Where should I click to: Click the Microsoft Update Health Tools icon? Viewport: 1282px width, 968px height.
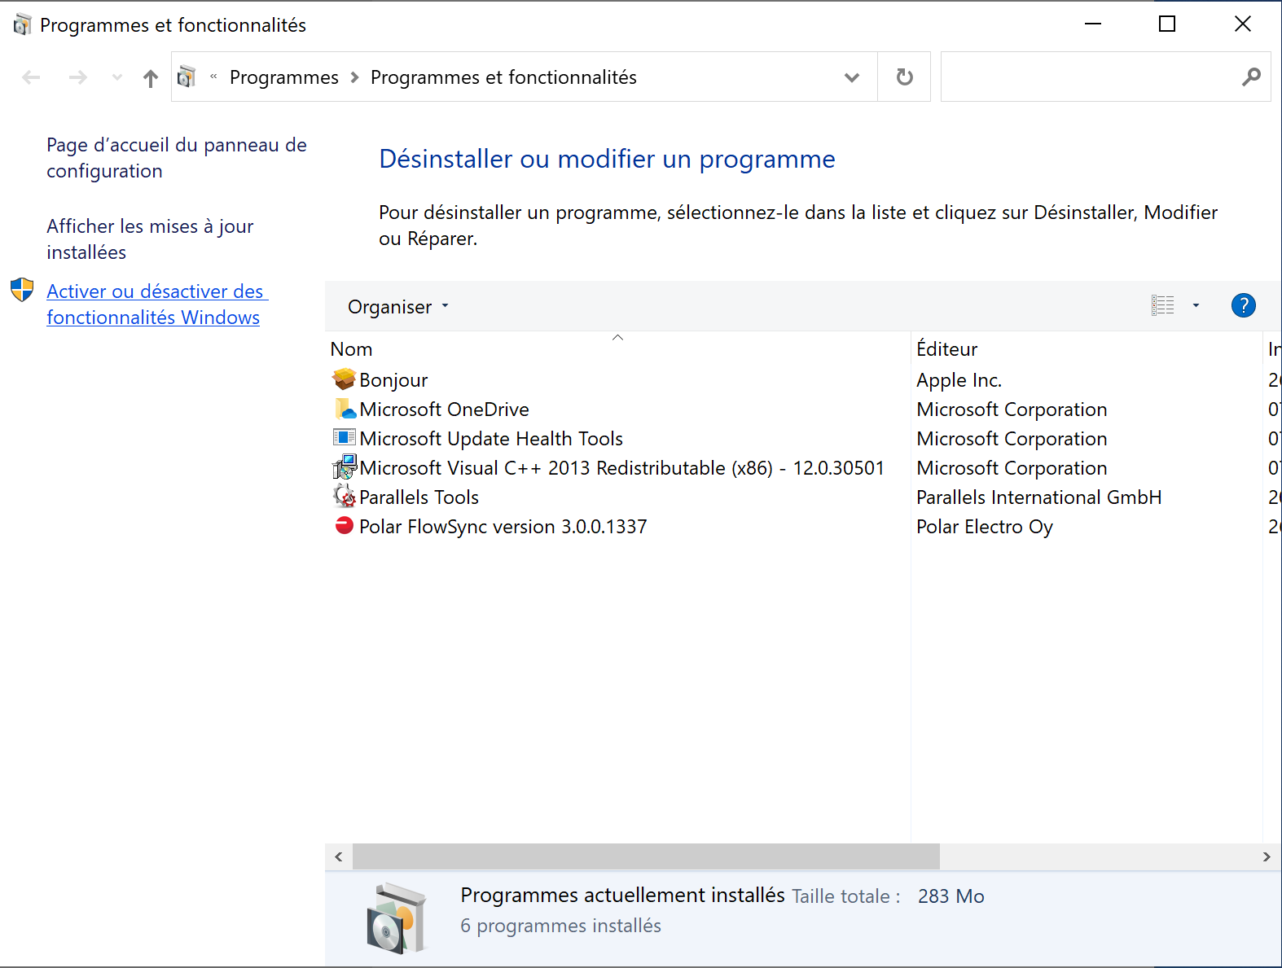(345, 438)
